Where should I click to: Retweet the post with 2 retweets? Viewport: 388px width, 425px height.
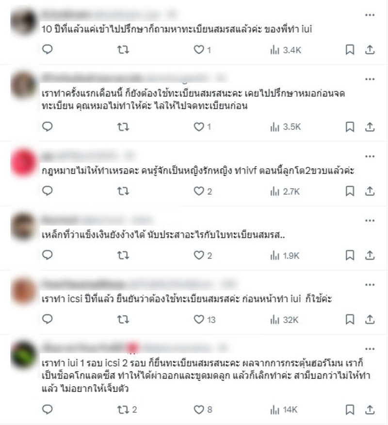coord(127,409)
